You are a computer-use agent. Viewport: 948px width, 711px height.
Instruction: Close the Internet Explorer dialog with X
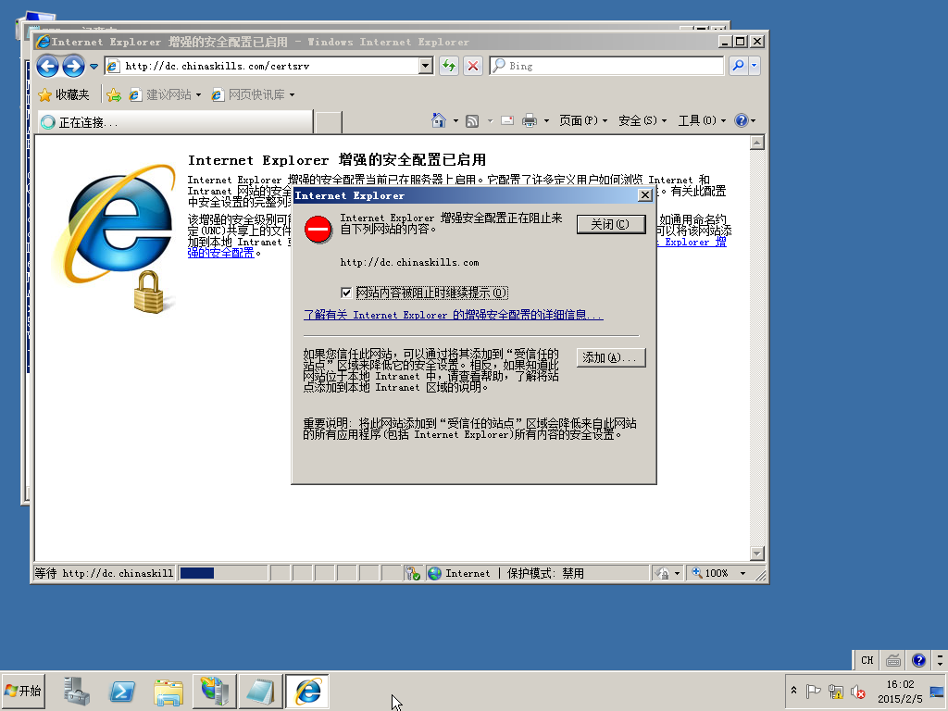point(645,195)
